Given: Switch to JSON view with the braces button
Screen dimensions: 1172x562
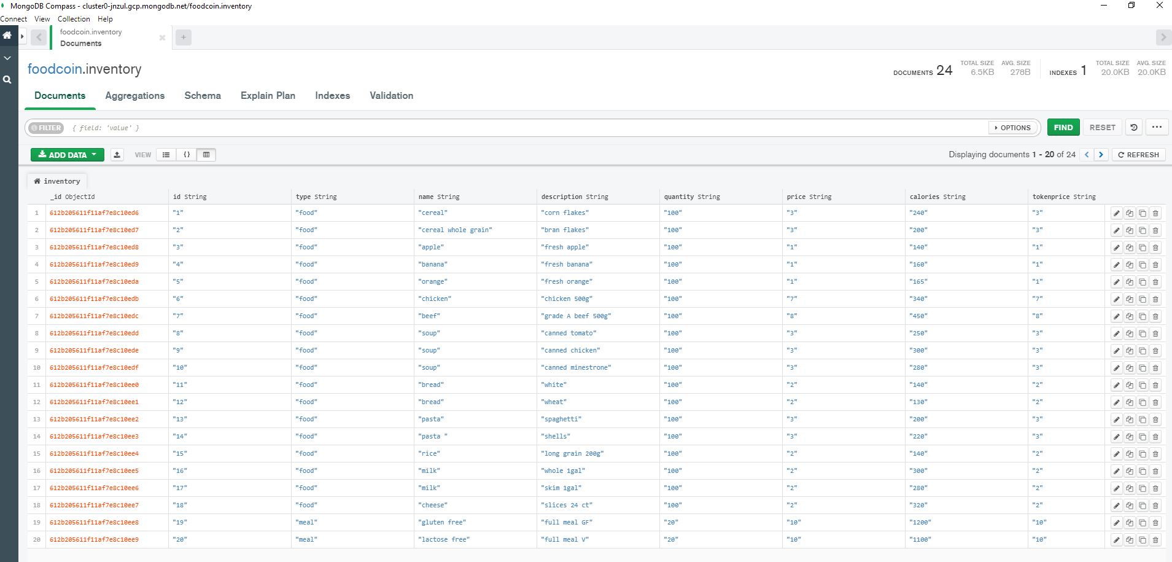Looking at the screenshot, I should tap(187, 155).
